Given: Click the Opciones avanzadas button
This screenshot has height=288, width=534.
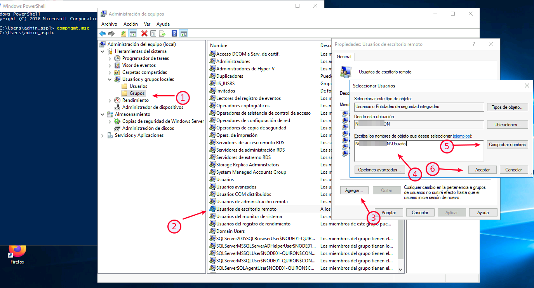Looking at the screenshot, I should tap(380, 170).
